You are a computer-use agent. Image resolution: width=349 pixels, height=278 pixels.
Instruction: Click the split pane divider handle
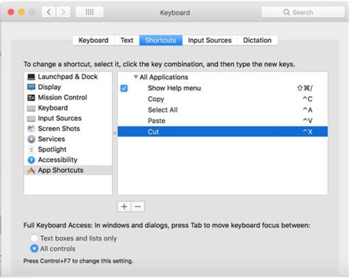tap(115, 133)
